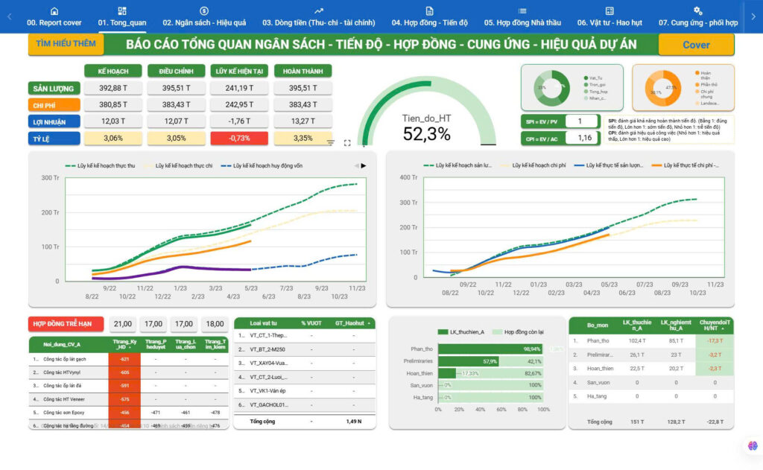Image resolution: width=763 pixels, height=470 pixels.
Task: Click the filter lines icon beside the gauge
Action: coord(331,142)
